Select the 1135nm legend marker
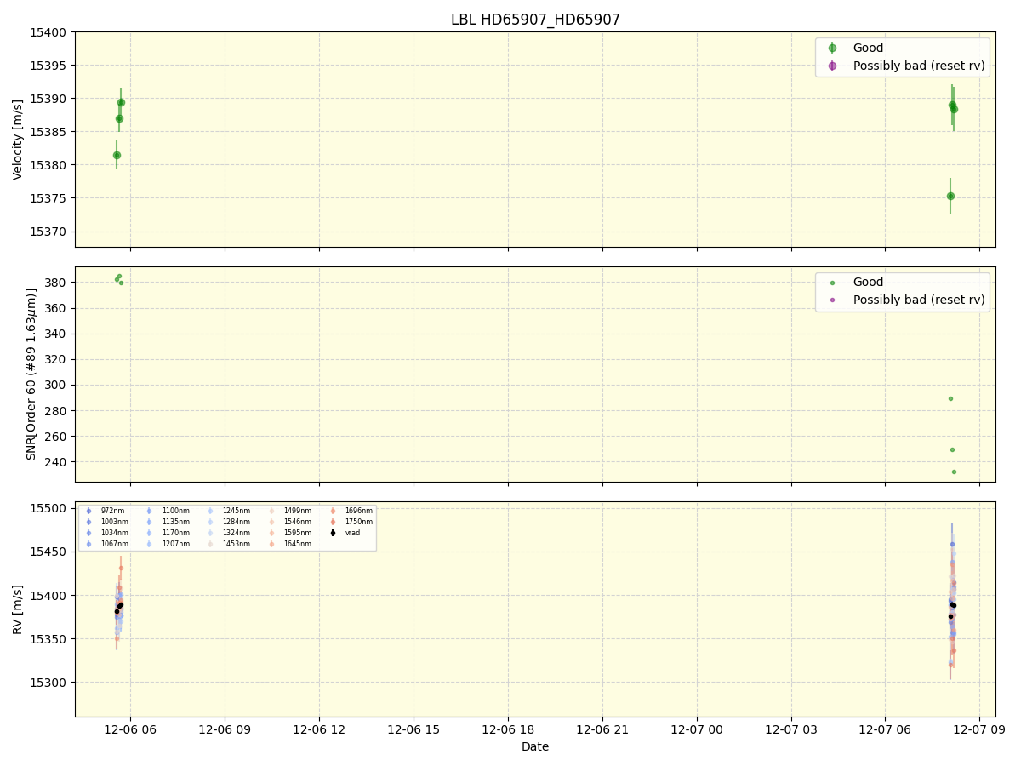This screenshot has width=1021, height=766. [150, 522]
